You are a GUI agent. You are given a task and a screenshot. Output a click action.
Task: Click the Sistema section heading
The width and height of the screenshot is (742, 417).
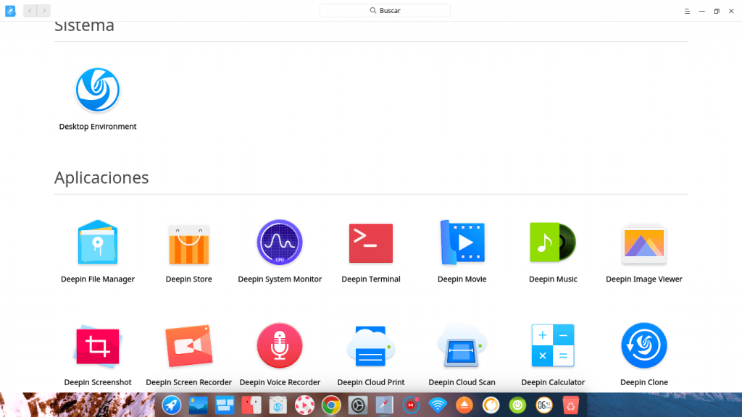[x=84, y=26]
